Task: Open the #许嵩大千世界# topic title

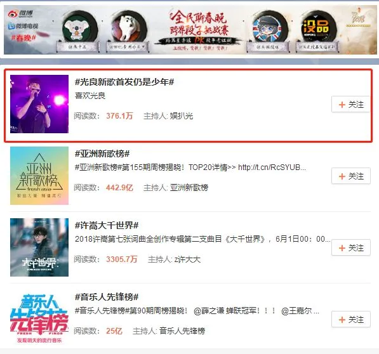Action: pos(107,225)
